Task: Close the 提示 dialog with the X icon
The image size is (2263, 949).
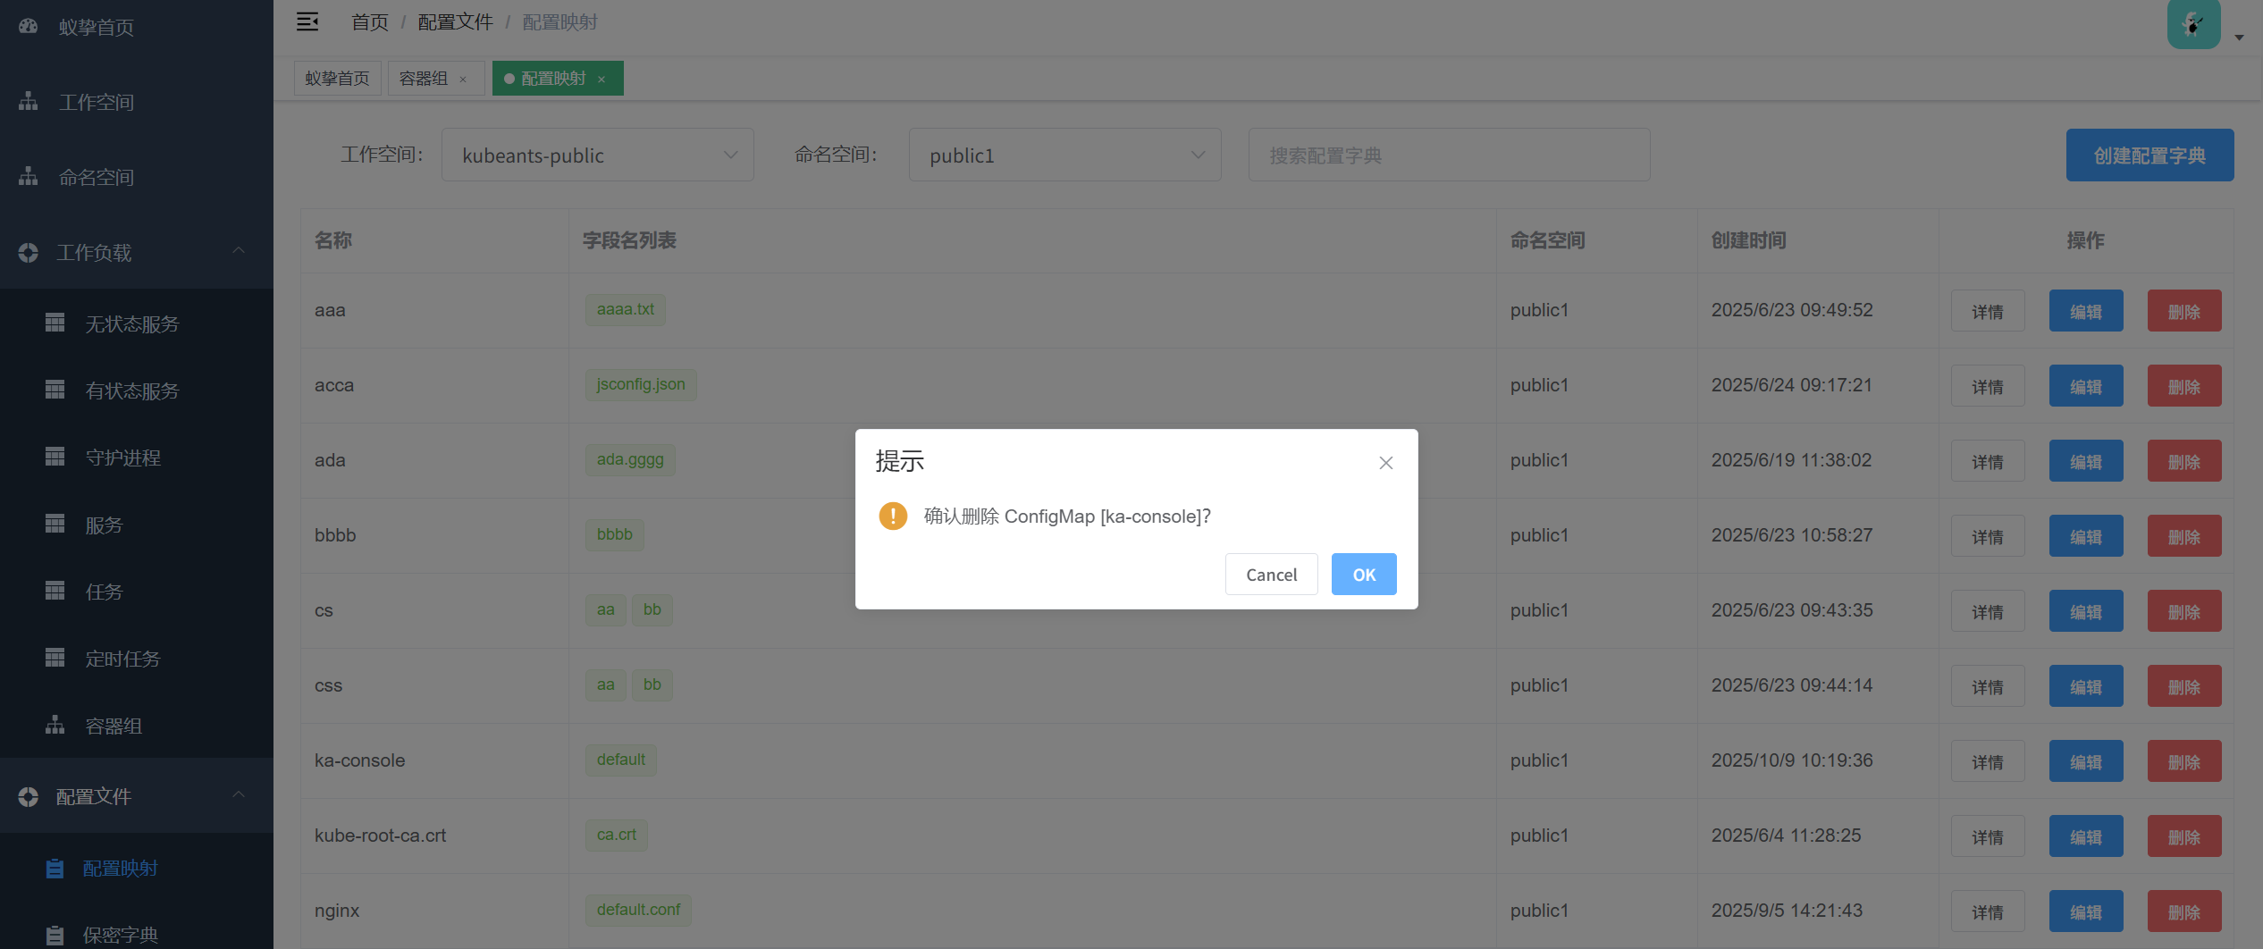Action: coord(1385,463)
